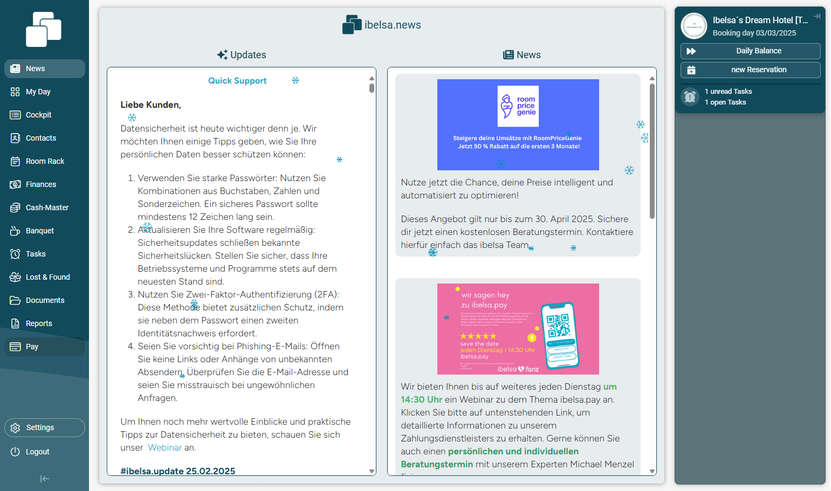This screenshot has width=831, height=491.
Task: Click 'persönlichen und individuellen Beratungstermin' text
Action: 490,458
